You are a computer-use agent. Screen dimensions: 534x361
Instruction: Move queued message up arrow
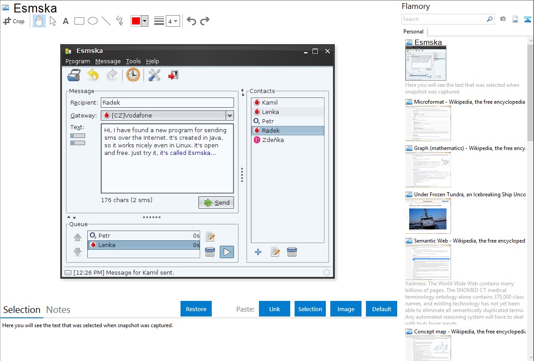78,237
